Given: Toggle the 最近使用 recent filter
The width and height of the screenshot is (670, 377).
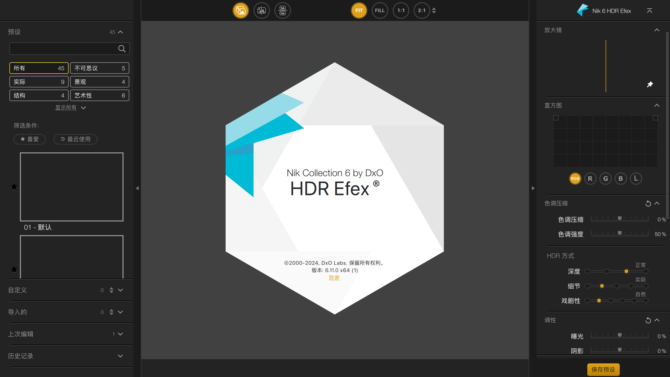Looking at the screenshot, I should pos(75,139).
